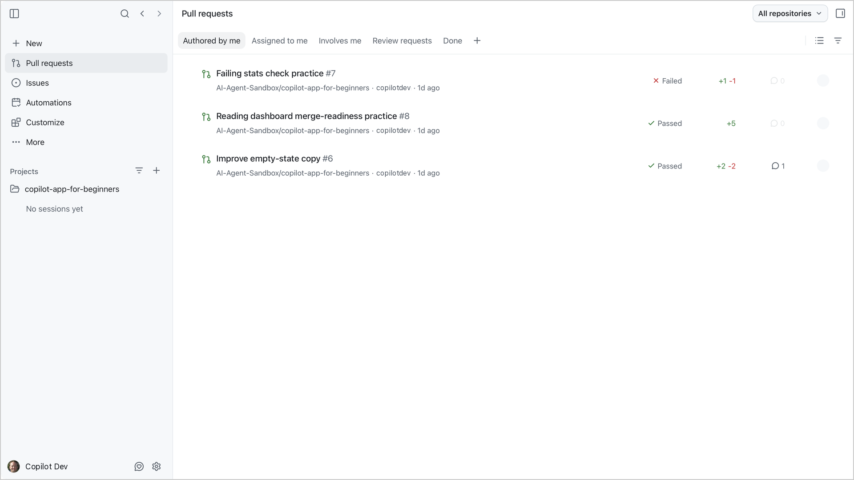Toggle the left sidebar panel icon
854x480 pixels.
[x=14, y=14]
